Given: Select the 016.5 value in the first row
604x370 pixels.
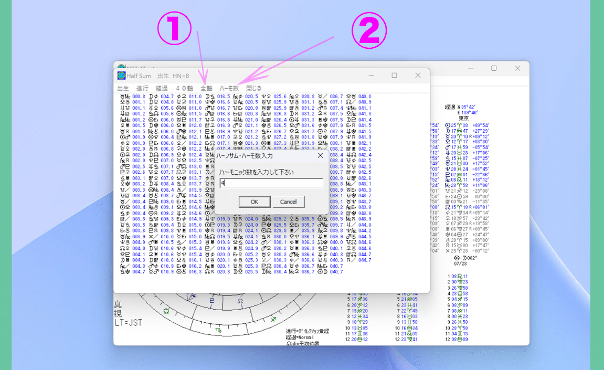Looking at the screenshot, I should click(x=224, y=97).
